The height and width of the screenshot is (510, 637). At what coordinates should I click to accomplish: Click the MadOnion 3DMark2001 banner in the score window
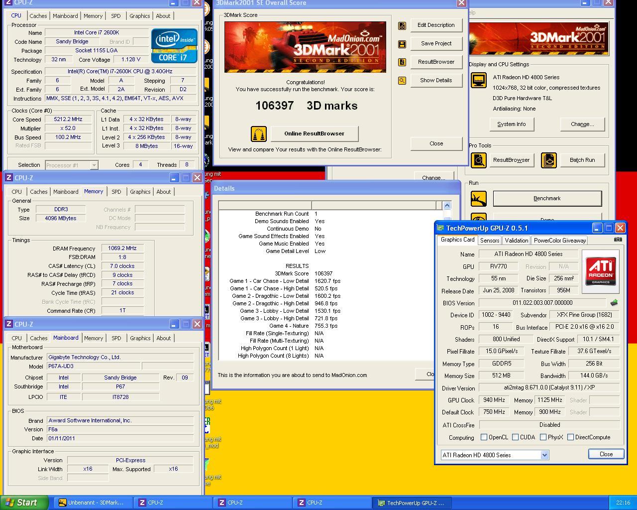coord(305,47)
